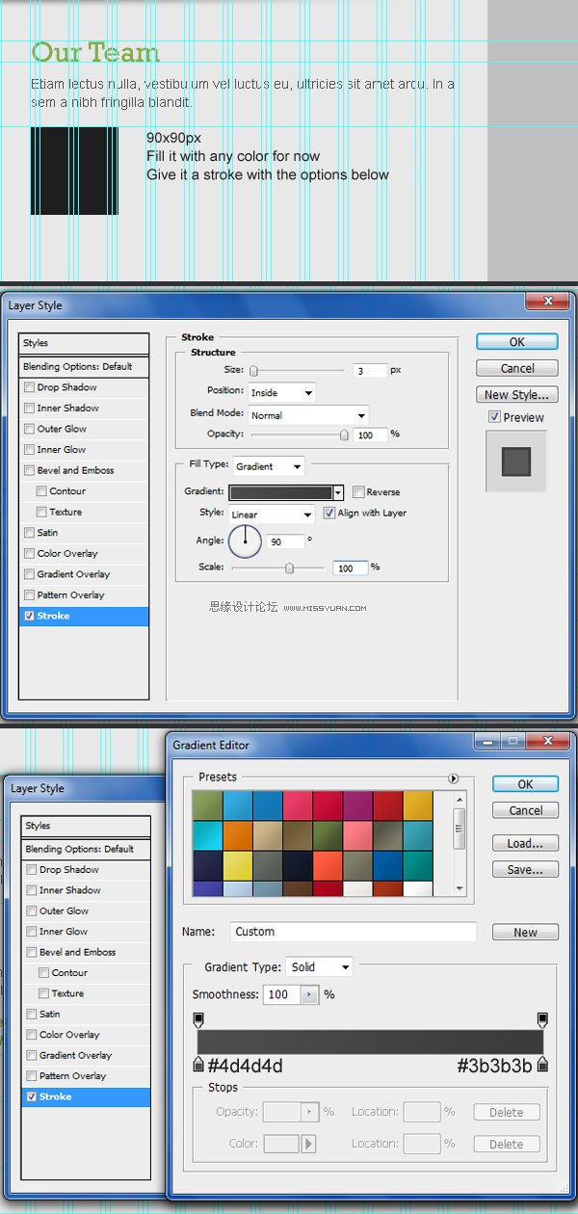Click the Size slider handle
The image size is (578, 1214).
pos(253,371)
